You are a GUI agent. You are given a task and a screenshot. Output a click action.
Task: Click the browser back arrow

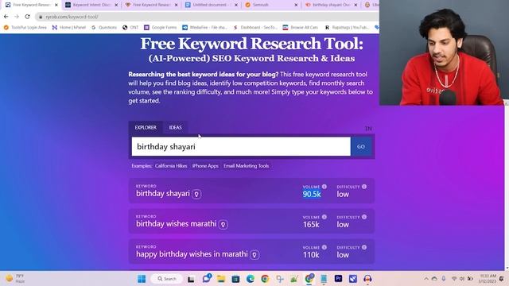(6, 17)
